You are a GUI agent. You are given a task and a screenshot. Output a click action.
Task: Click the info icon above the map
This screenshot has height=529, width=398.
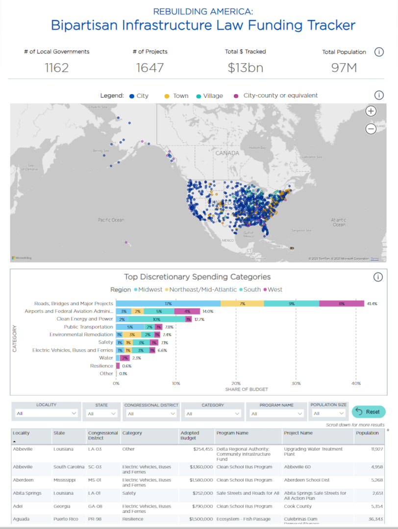[x=378, y=96]
